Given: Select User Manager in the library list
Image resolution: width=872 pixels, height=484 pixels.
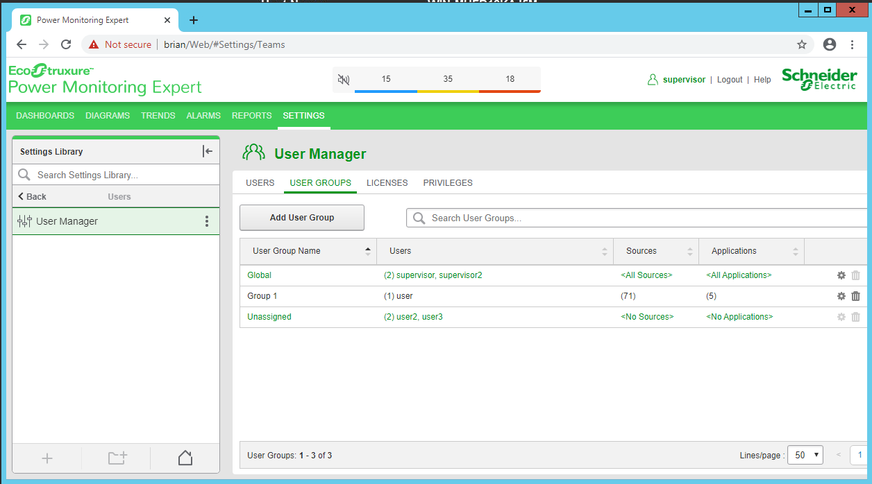Looking at the screenshot, I should tap(116, 221).
